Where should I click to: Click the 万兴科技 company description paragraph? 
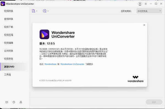point(74,54)
